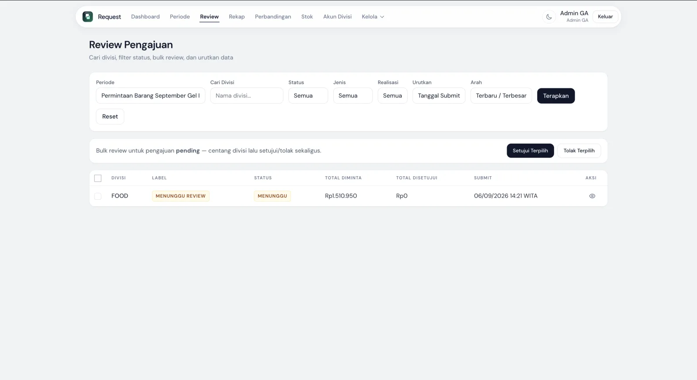Expand the Kelola menu chevron
Viewport: 697px width, 380px height.
tap(382, 17)
